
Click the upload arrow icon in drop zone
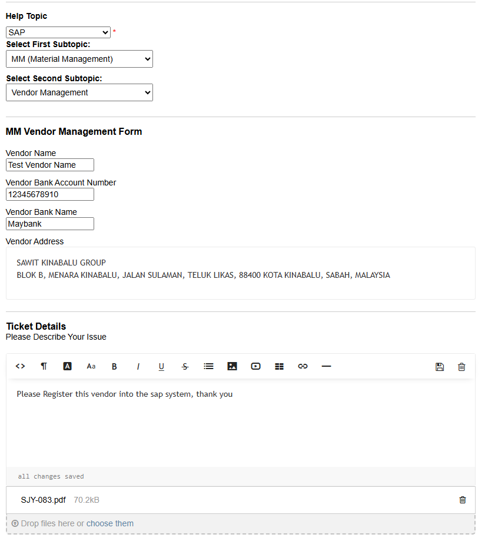[15, 523]
